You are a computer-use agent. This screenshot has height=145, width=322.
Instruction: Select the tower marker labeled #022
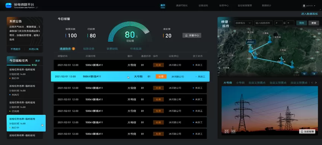coord(251,49)
